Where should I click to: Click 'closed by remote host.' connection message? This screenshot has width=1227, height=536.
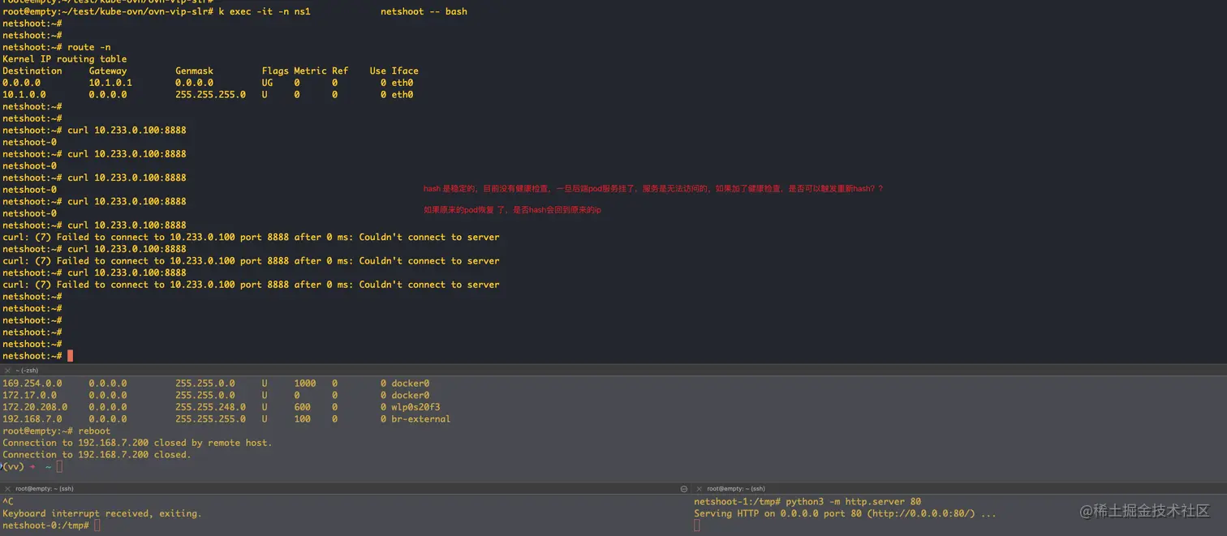point(213,443)
